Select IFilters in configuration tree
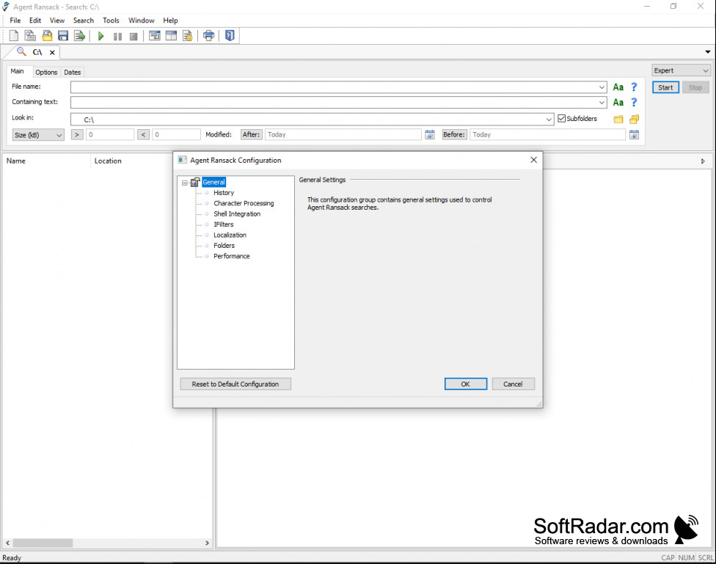The image size is (716, 564). [224, 224]
